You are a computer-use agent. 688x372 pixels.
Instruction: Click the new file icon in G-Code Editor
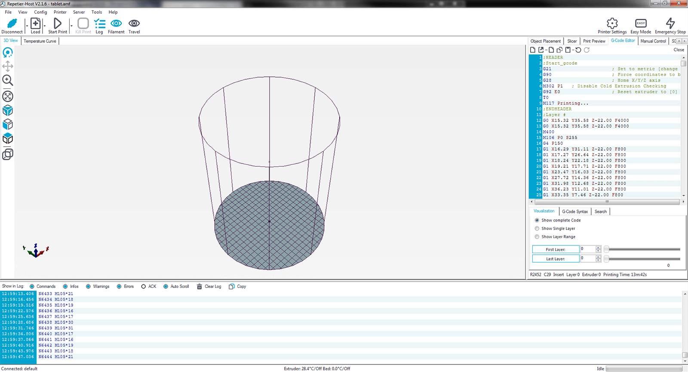533,50
